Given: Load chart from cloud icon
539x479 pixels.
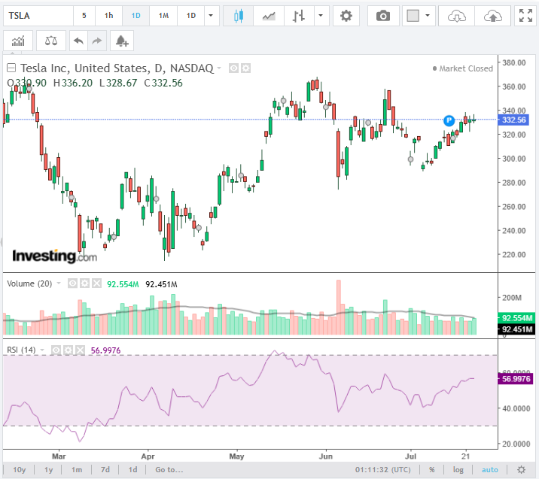Looking at the screenshot, I should coord(456,16).
